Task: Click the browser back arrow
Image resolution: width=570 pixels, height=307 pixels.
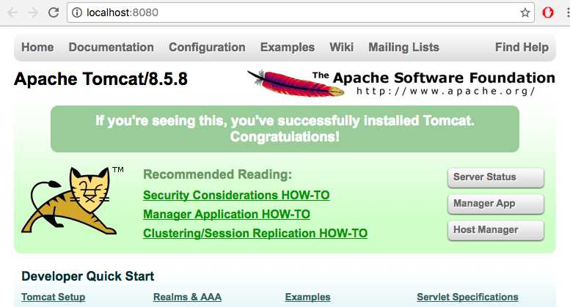Action: pyautogui.click(x=12, y=12)
